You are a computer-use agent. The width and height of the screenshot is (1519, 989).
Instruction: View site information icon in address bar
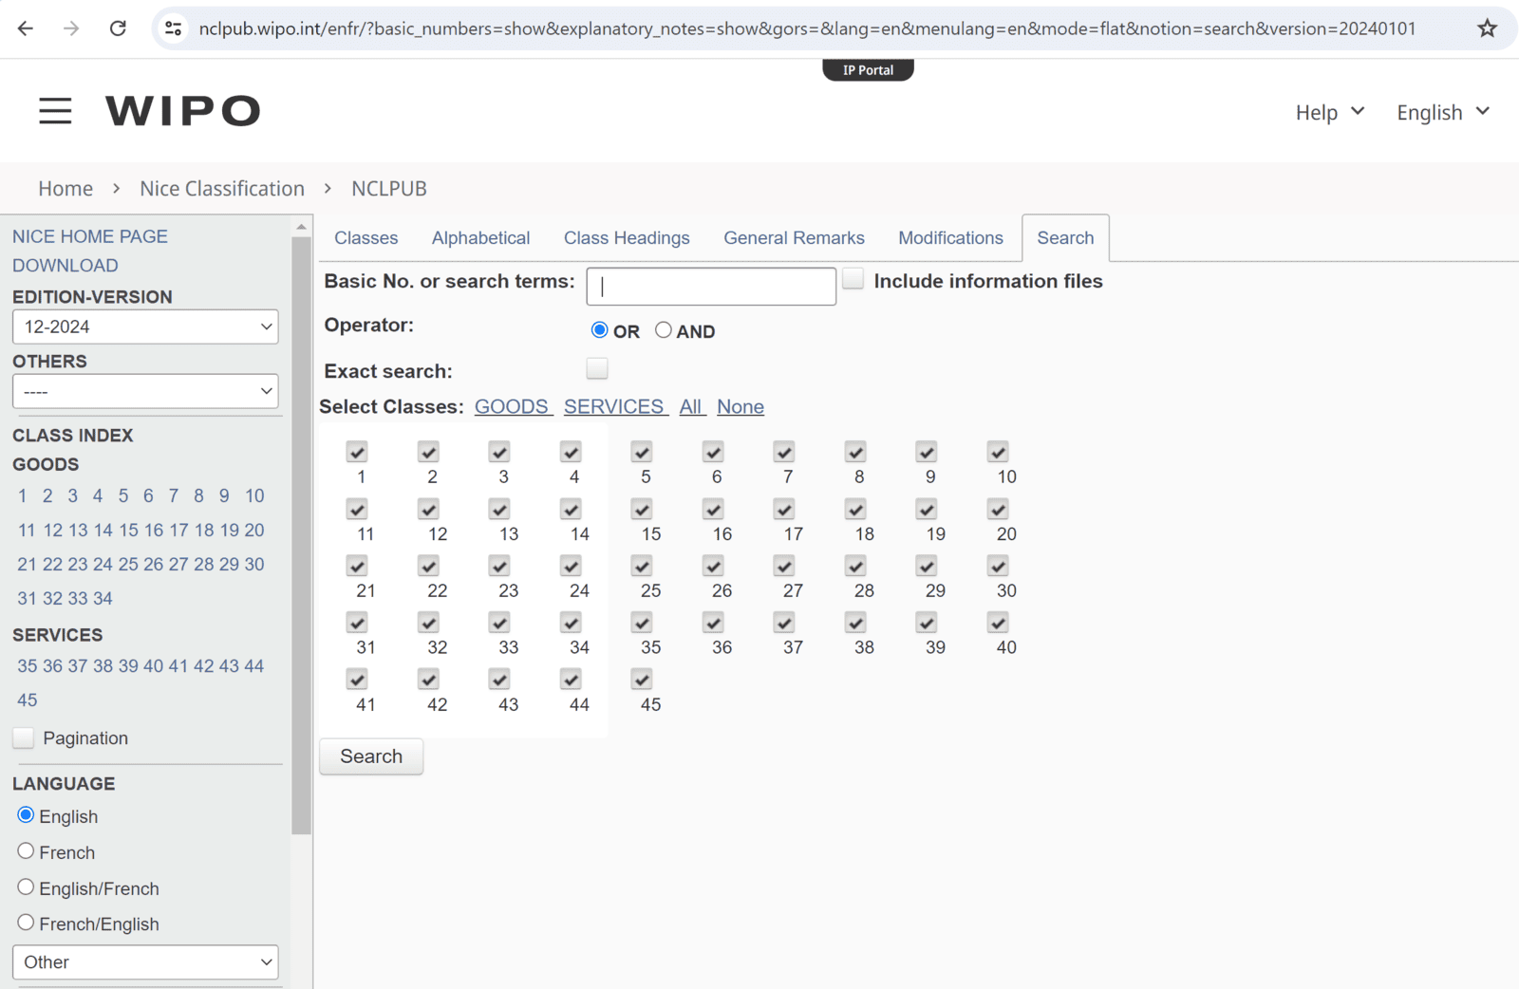tap(174, 28)
